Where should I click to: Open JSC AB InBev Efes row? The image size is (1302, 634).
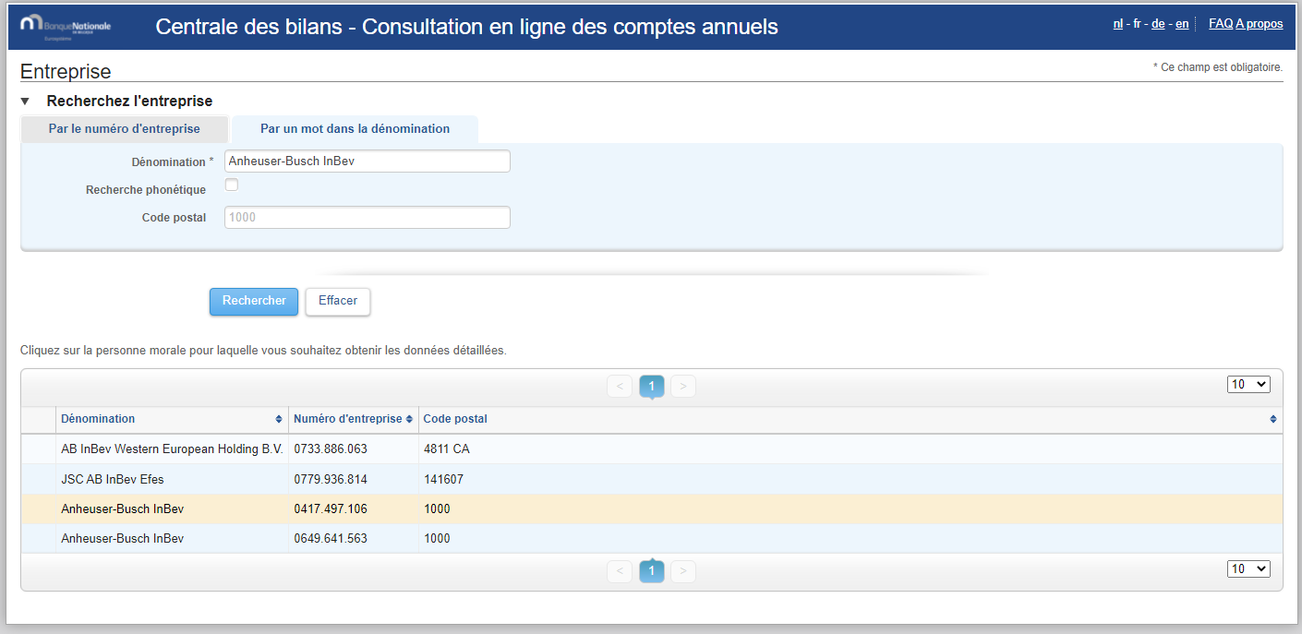click(x=652, y=479)
